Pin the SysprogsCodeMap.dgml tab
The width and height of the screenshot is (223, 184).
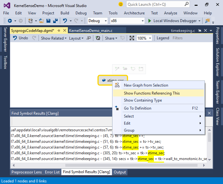click(x=59, y=31)
